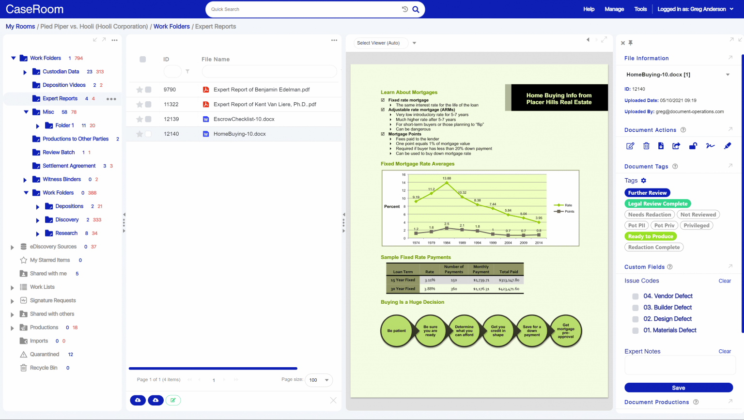Open the Tags settings gear
The image size is (744, 420).
[x=644, y=181]
